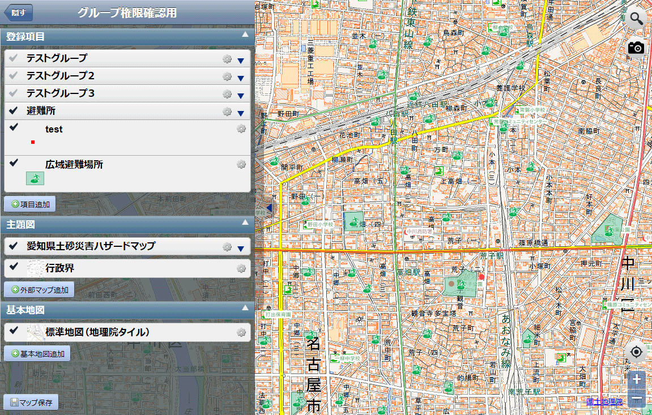Uncheck the 広域避難場所 layer
The image size is (652, 415).
tap(13, 162)
